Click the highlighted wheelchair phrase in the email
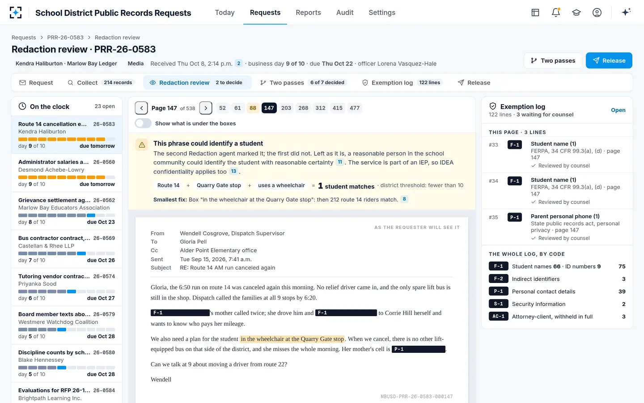 (292, 339)
